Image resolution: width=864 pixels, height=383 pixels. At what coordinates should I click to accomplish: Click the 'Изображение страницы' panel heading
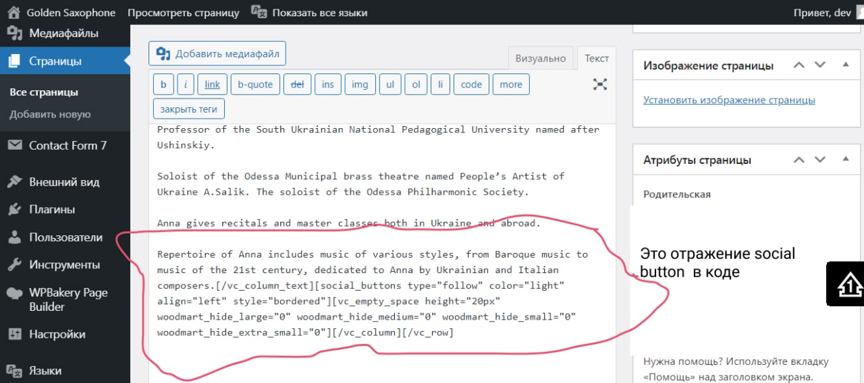[708, 65]
